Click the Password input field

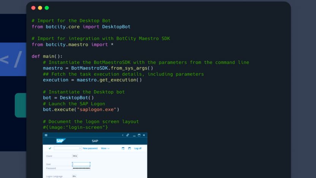81,168
